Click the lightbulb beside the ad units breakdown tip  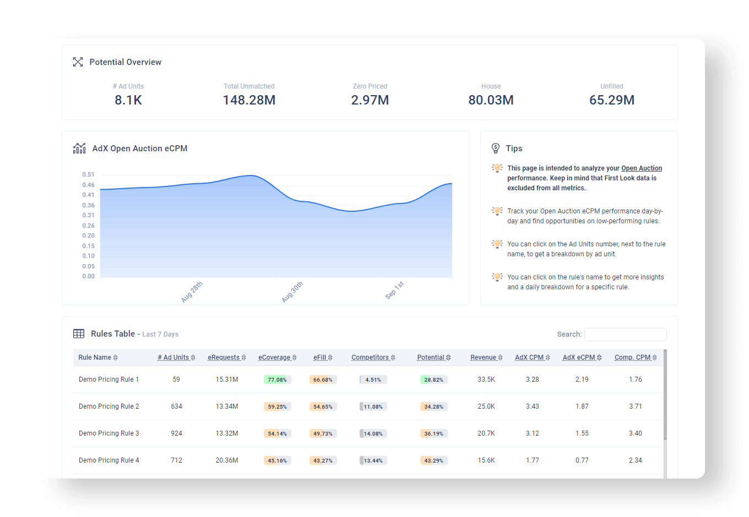click(x=497, y=244)
